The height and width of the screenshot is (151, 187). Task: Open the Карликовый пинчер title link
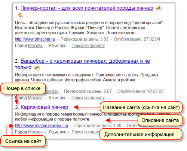click(x=45, y=107)
